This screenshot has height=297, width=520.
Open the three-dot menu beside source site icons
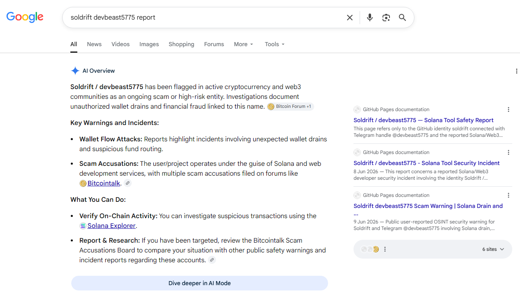click(385, 249)
